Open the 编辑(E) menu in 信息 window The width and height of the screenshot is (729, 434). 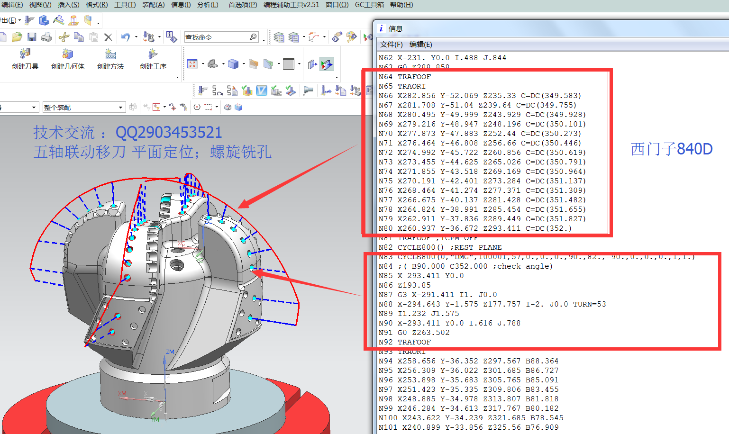pos(421,45)
